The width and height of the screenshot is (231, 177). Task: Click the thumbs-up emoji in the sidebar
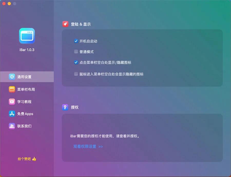34,159
